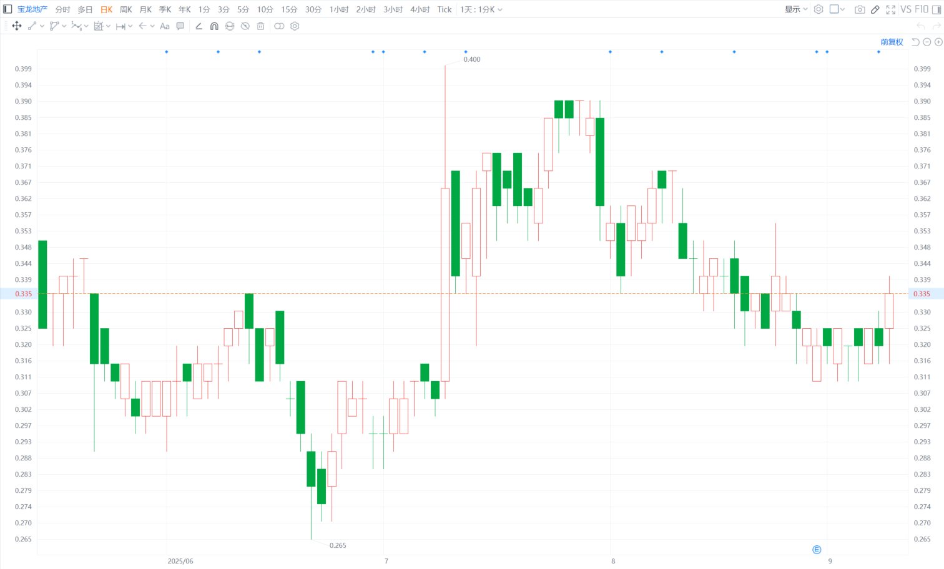Expand projection tool options arrow
Viewport: 944px width, 569px height.
(108, 26)
